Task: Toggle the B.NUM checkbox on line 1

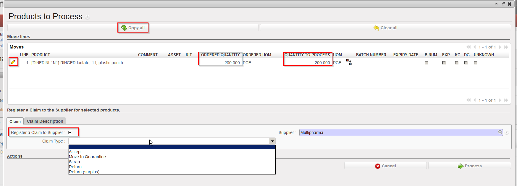Action: (426, 63)
